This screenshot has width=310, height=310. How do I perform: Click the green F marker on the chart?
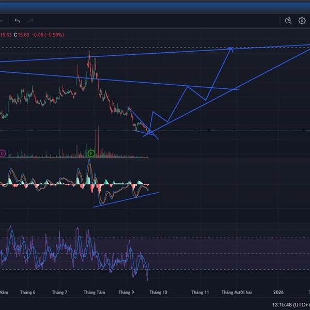click(x=91, y=153)
